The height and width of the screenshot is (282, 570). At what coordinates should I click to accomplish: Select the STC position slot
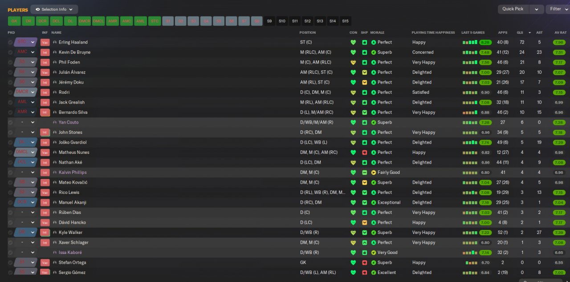[155, 21]
